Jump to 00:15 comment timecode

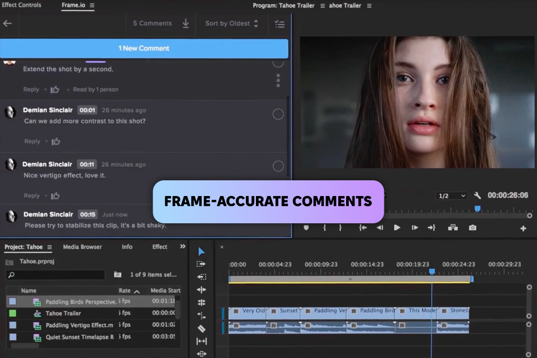[88, 214]
